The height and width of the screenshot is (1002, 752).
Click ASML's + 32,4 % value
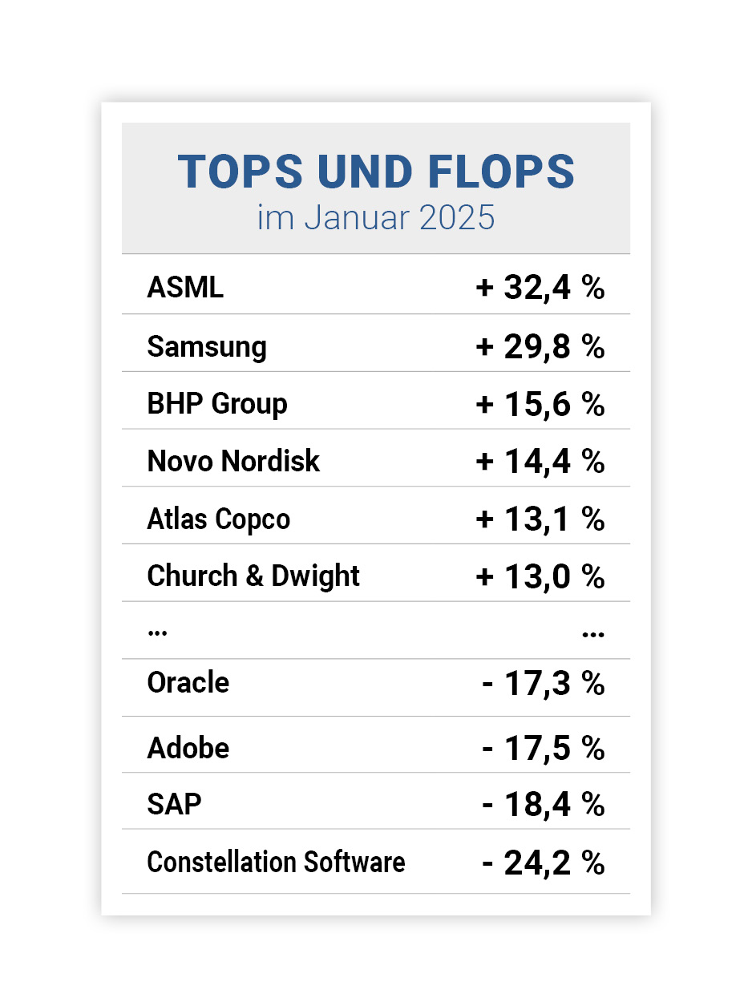(540, 288)
